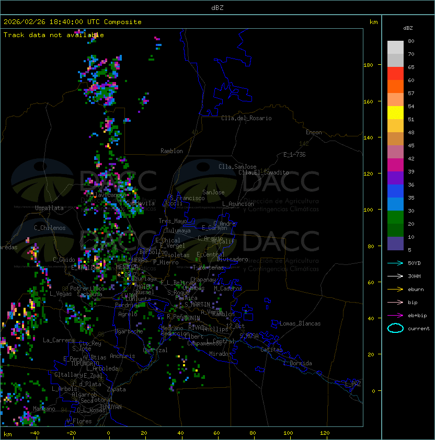Viewport: 435px width, 440px height.
Task: Click the MENDOZA city label
Action: point(127,267)
